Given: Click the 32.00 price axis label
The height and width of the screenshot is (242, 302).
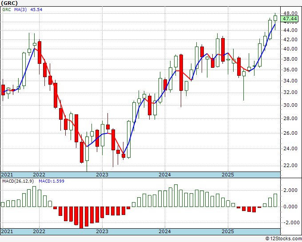Looking at the screenshot, I should 290,92.
